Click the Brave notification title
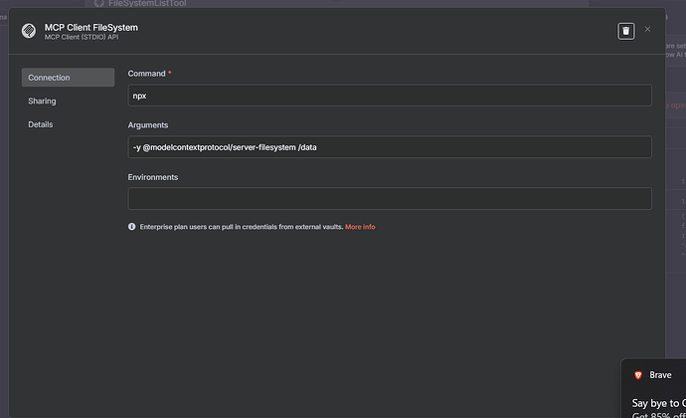The height and width of the screenshot is (418, 686). [660, 375]
